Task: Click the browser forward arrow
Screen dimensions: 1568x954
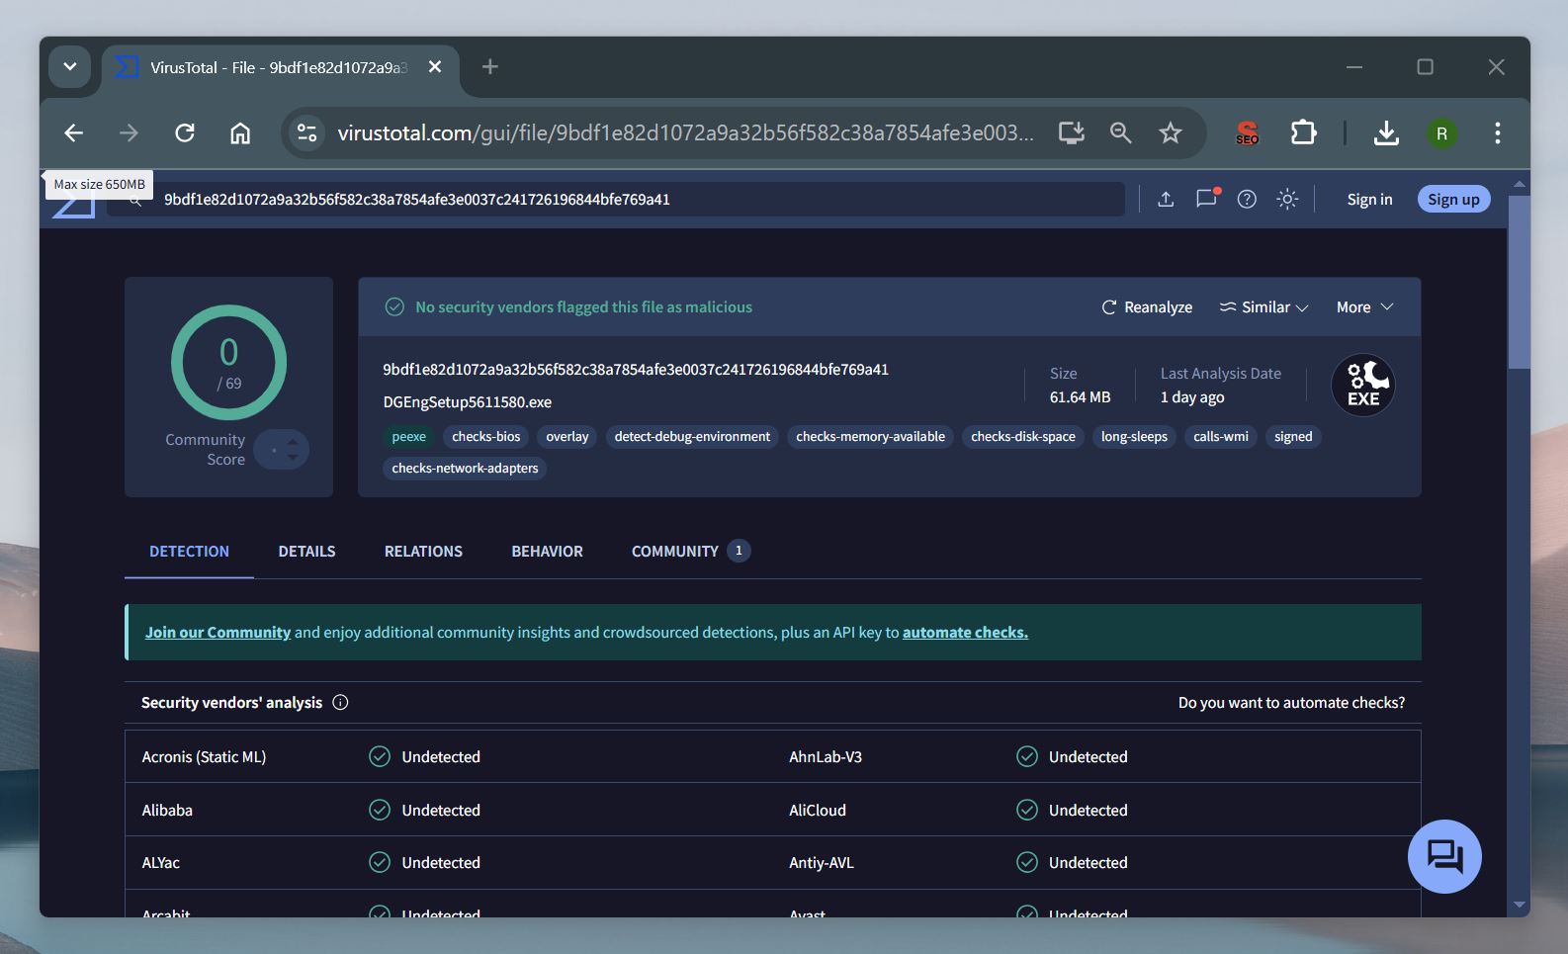Action: point(129,132)
